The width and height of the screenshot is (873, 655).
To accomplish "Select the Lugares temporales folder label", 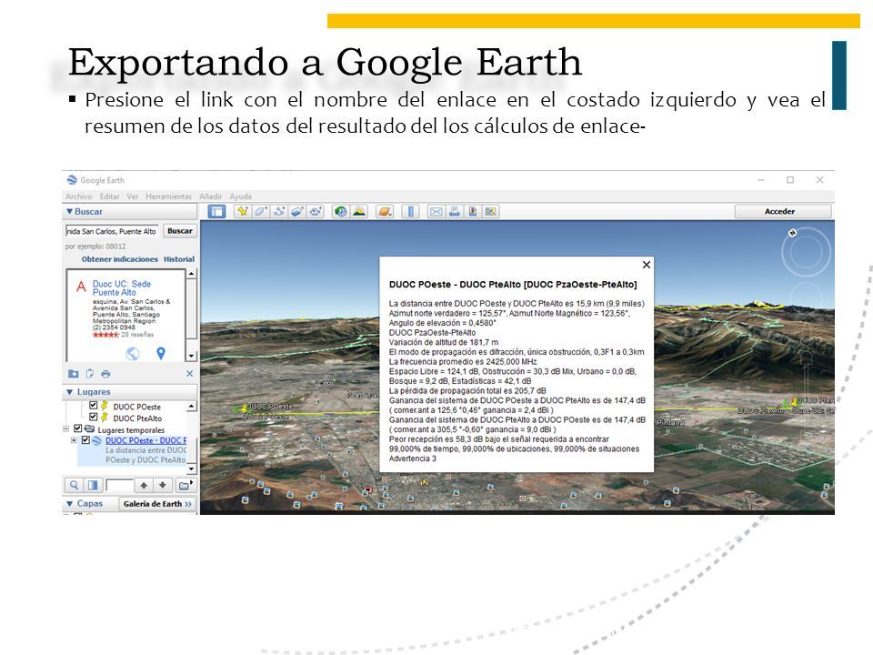I will (131, 430).
